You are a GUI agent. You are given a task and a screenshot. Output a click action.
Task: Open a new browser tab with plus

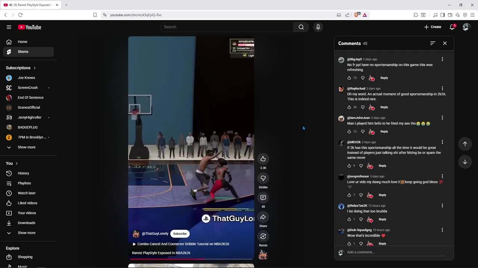click(x=66, y=5)
